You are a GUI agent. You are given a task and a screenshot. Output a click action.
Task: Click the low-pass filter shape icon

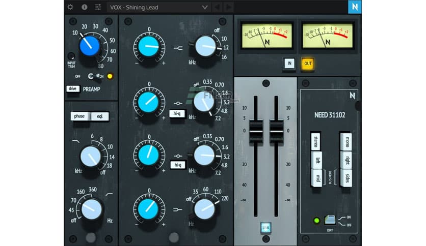tap(76, 141)
